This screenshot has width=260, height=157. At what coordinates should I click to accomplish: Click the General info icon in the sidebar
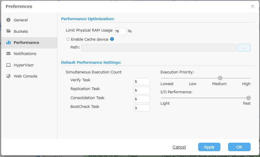(9, 20)
